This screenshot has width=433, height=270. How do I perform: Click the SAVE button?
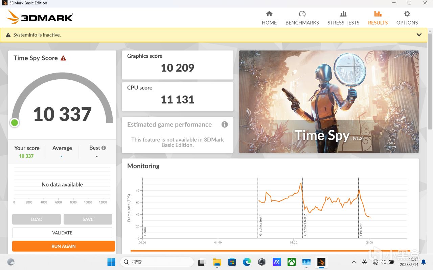[88, 219]
